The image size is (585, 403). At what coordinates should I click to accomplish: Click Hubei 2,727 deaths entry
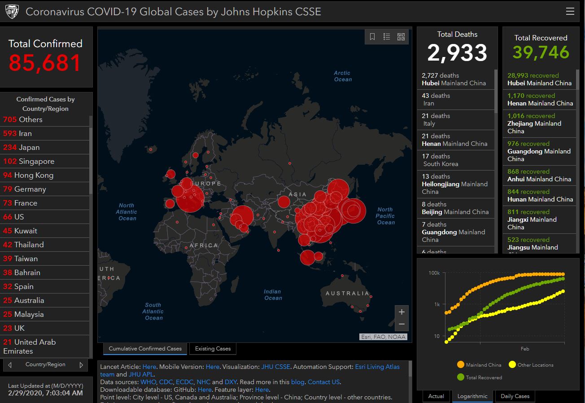(456, 79)
